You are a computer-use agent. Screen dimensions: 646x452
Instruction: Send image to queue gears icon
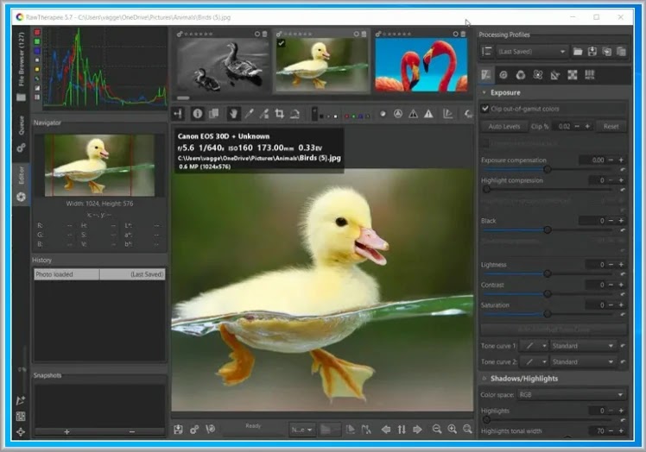[194, 430]
